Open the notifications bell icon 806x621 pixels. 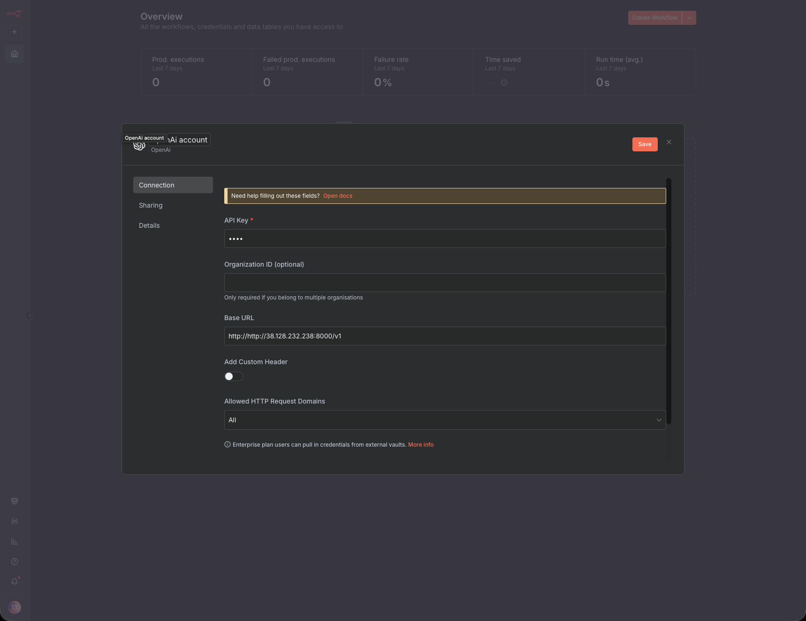tap(15, 582)
